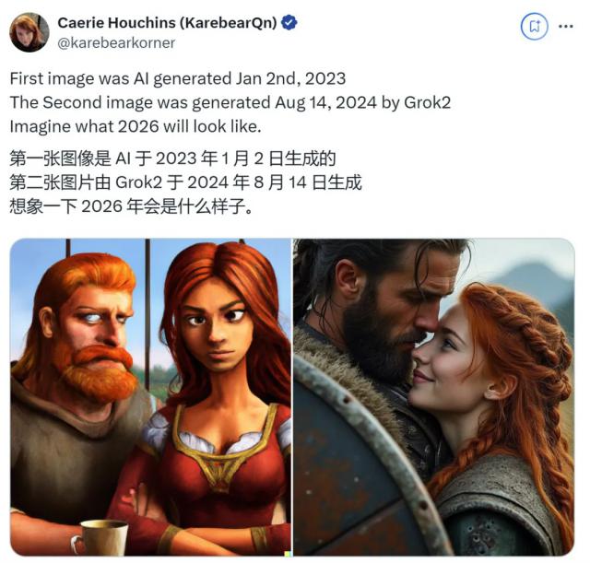
Task: Open the @karebearkorner handle link
Action: (x=116, y=43)
